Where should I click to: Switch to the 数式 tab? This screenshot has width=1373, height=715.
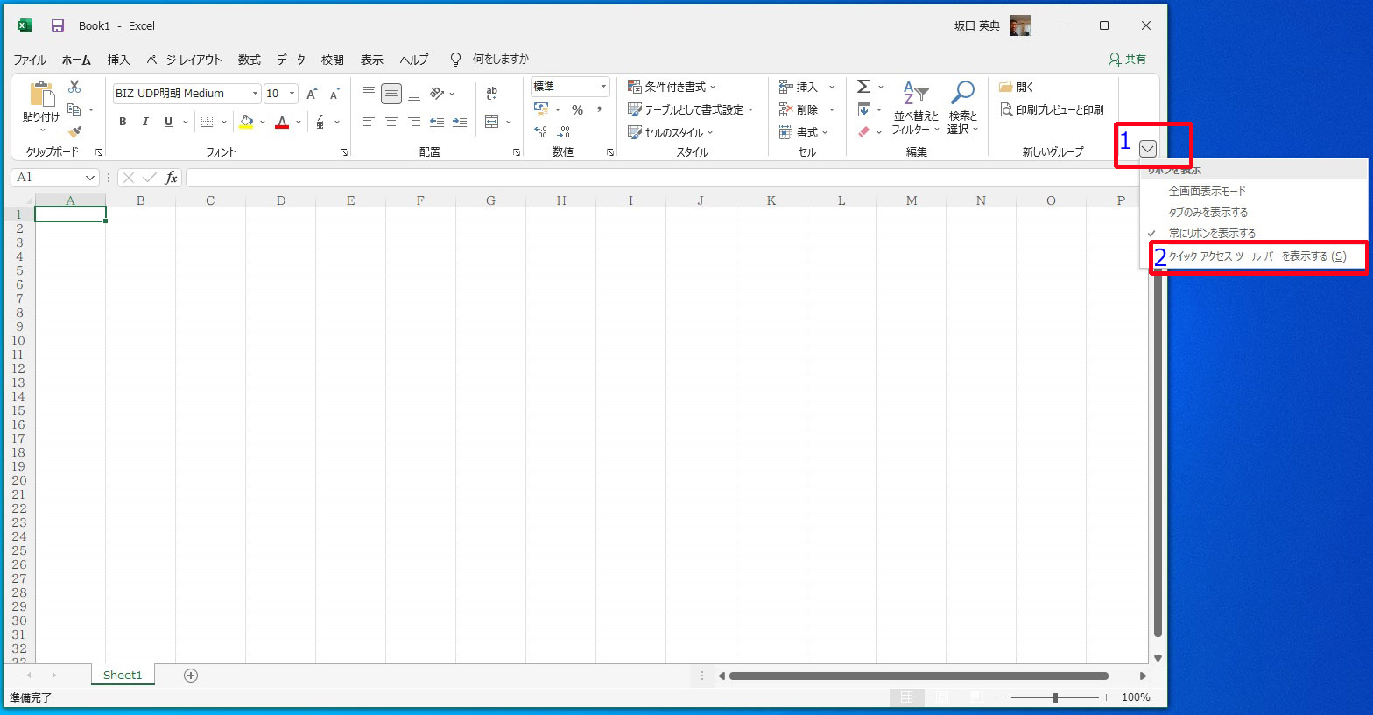click(x=250, y=60)
